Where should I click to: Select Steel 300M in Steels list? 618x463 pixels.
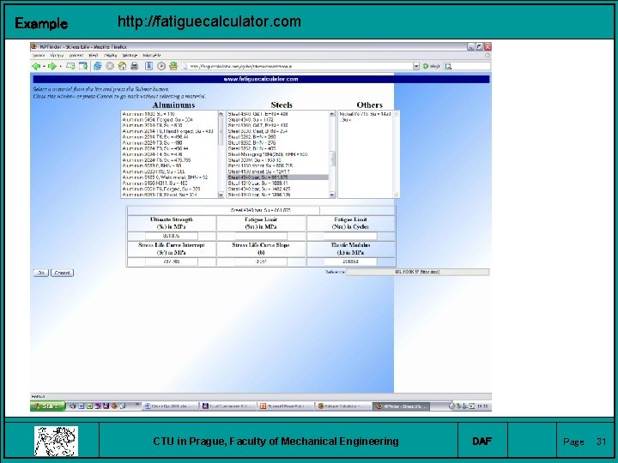click(x=277, y=160)
